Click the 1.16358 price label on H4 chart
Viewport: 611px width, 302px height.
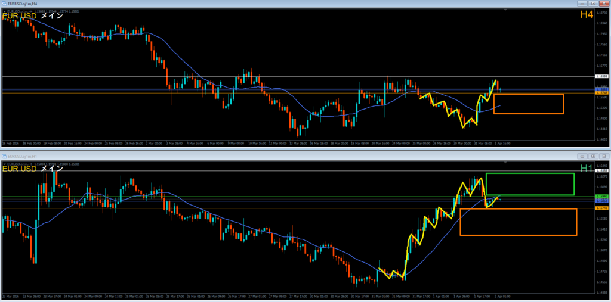601,77
